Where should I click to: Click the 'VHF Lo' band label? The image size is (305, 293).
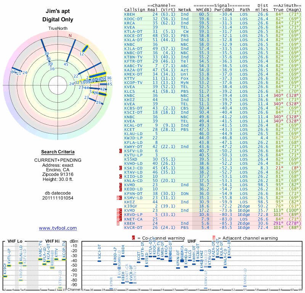click(15, 241)
